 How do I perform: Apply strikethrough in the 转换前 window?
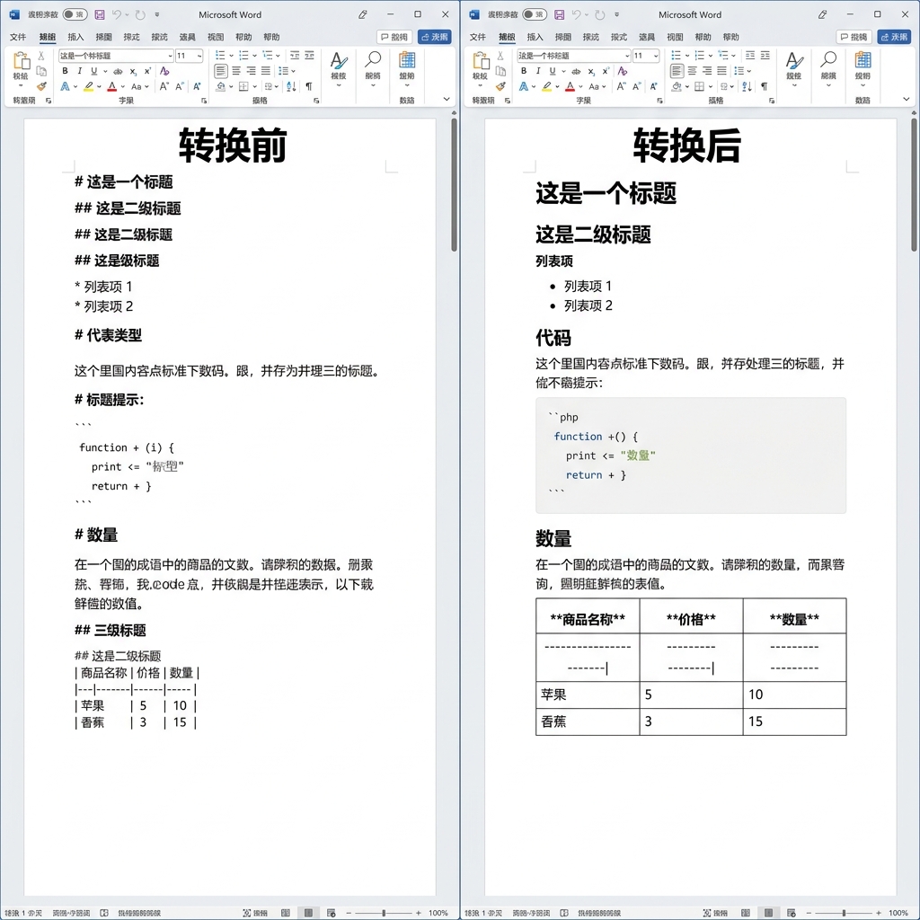point(118,71)
